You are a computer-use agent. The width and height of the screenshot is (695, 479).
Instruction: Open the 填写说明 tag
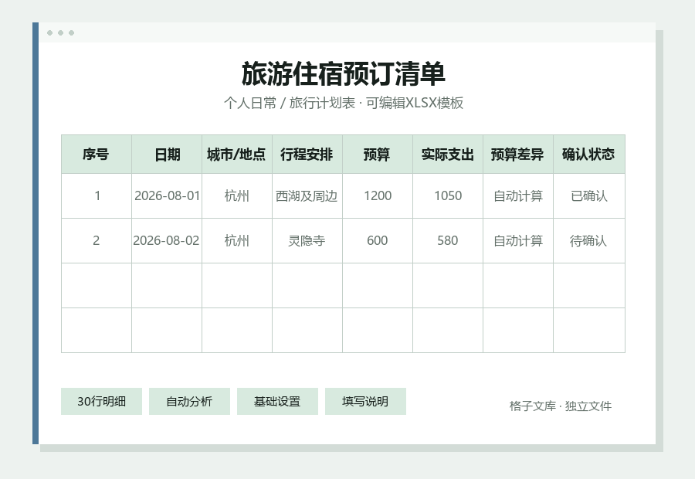[x=365, y=402]
